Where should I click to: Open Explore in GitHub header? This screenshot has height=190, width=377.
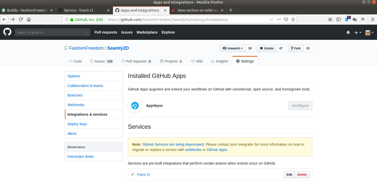click(168, 32)
